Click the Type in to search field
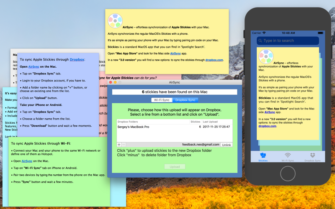The width and height of the screenshot is (335, 209). 288,41
